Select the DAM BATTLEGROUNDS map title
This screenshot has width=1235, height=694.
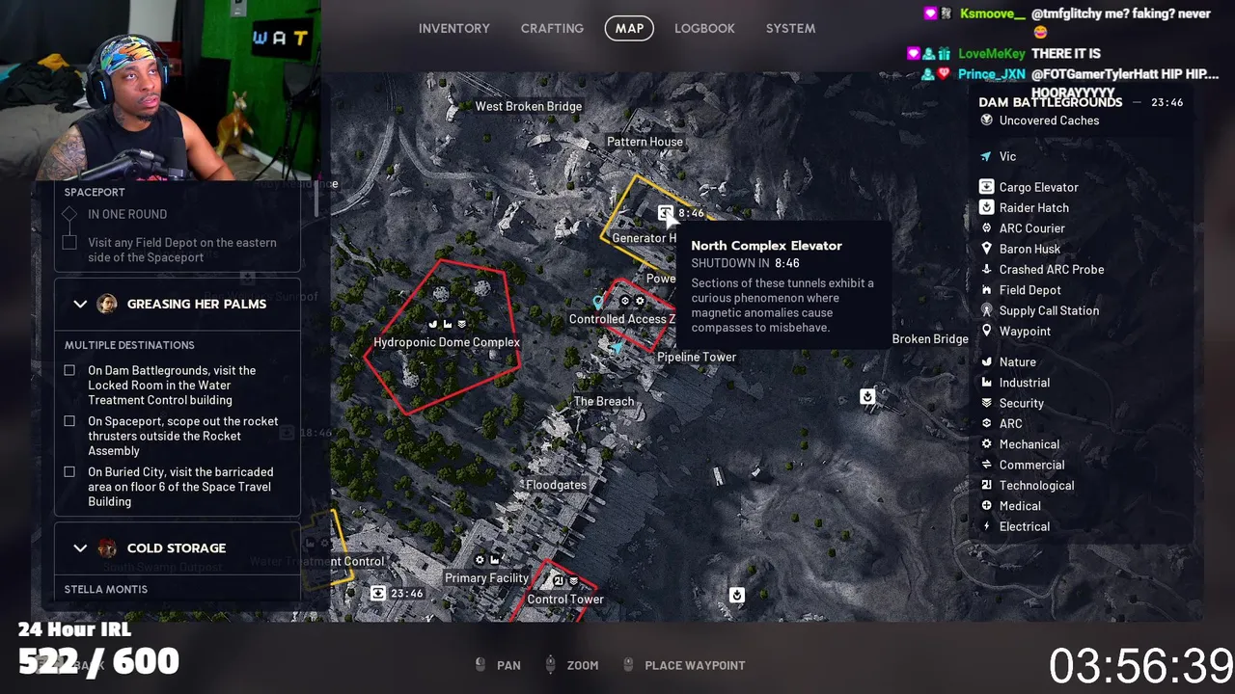click(1051, 102)
